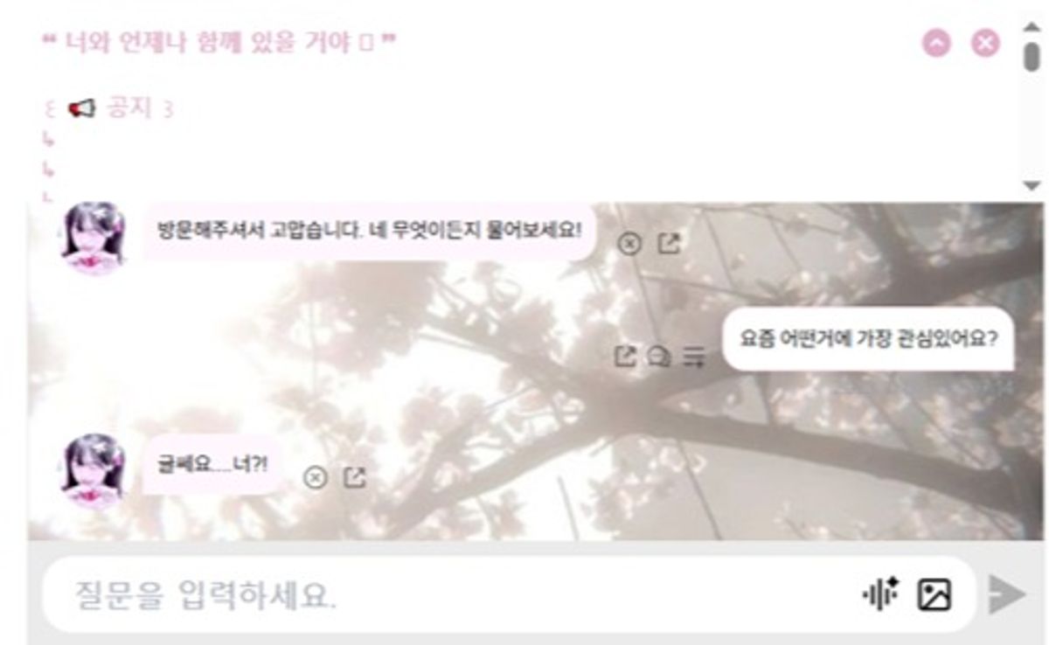Click the share icon beside the user question
The image size is (1049, 645).
click(624, 356)
